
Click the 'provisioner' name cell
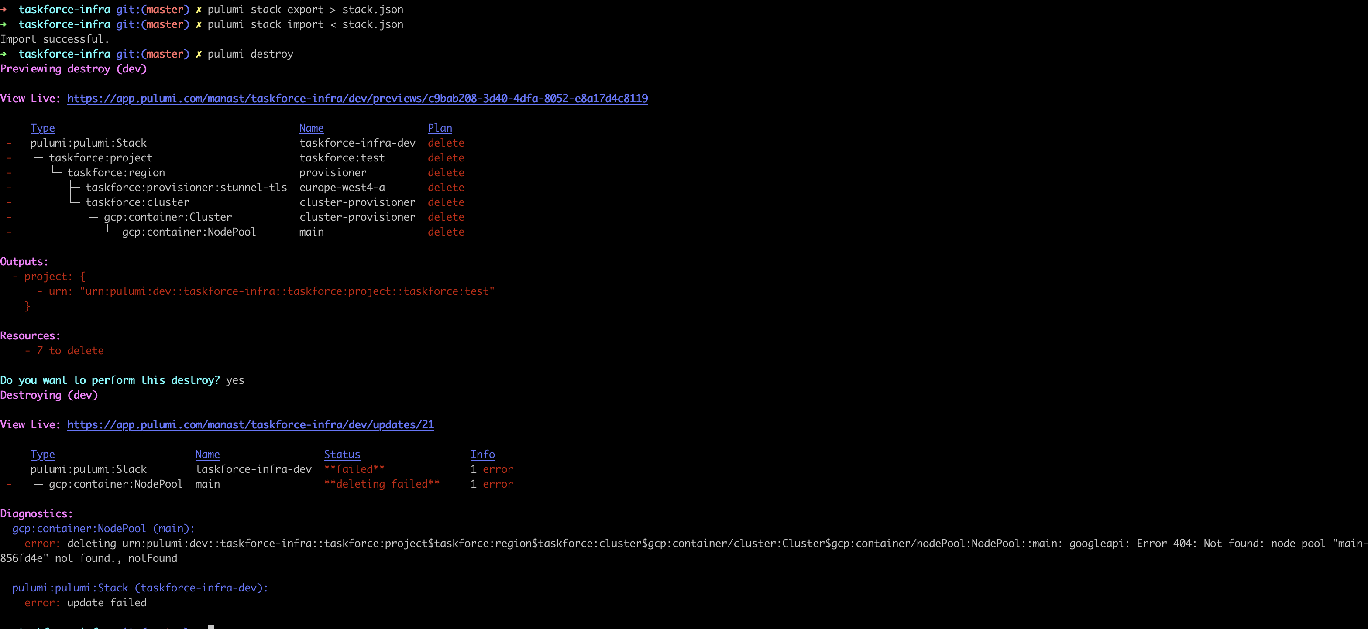[333, 172]
